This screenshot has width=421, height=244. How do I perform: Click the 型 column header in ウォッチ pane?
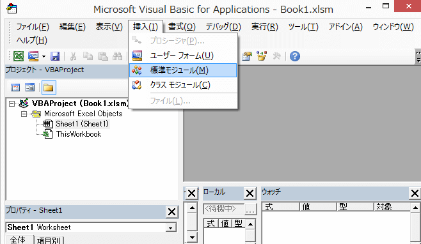tap(355, 207)
